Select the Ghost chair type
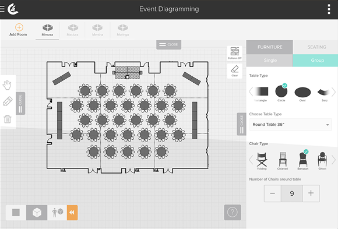The height and width of the screenshot is (229, 338). (x=322, y=161)
